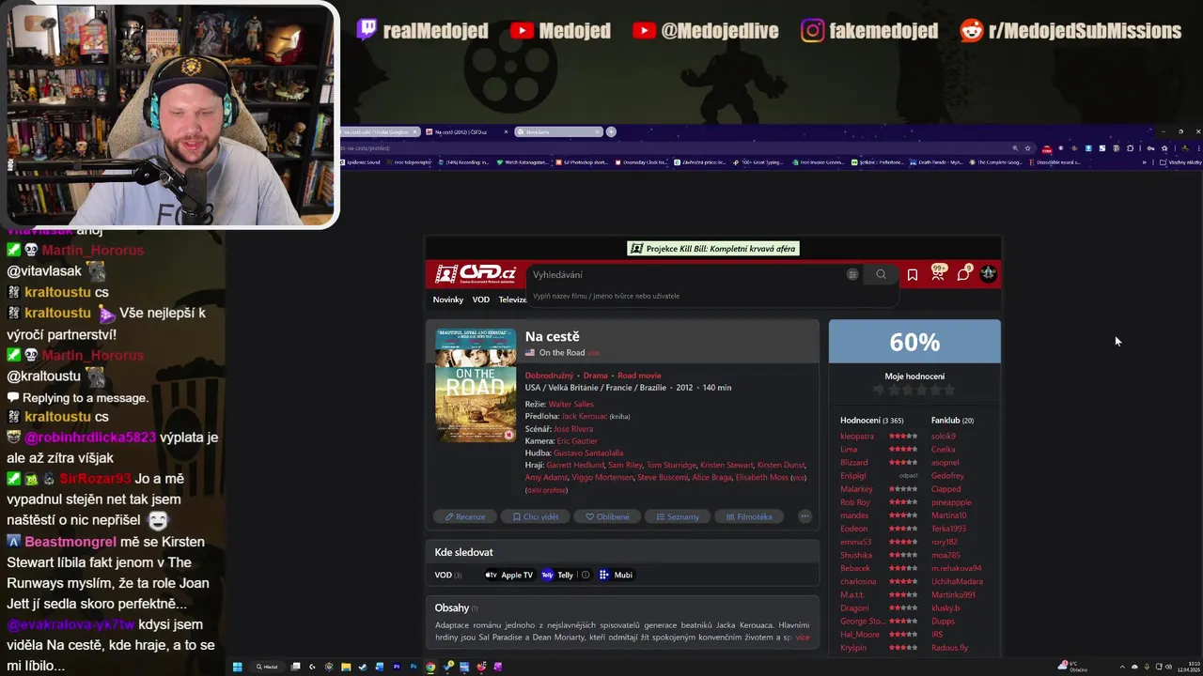
Task: Open the On the Road poster thumbnail
Action: (x=476, y=385)
